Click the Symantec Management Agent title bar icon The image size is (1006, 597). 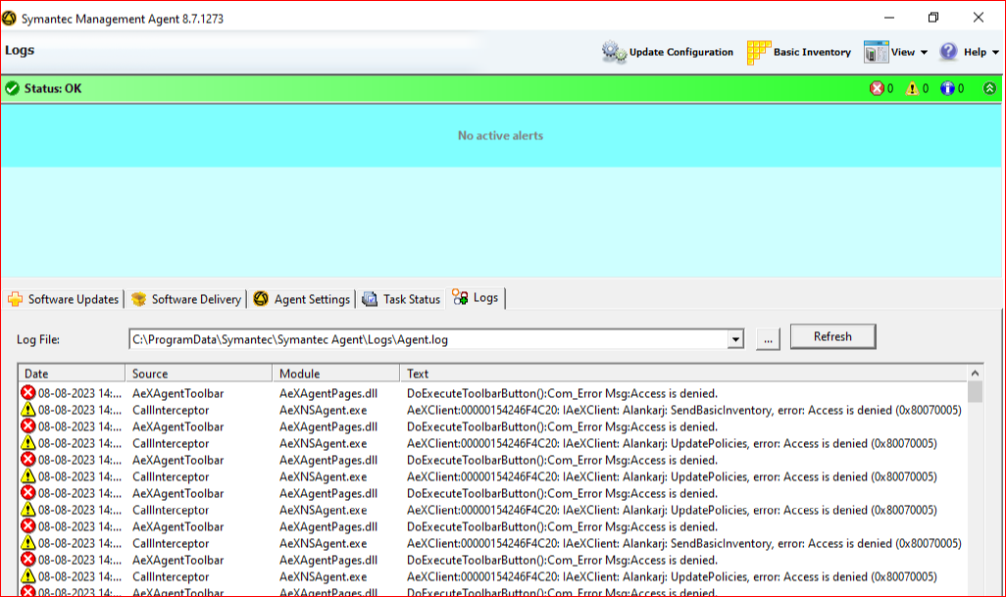[x=10, y=18]
